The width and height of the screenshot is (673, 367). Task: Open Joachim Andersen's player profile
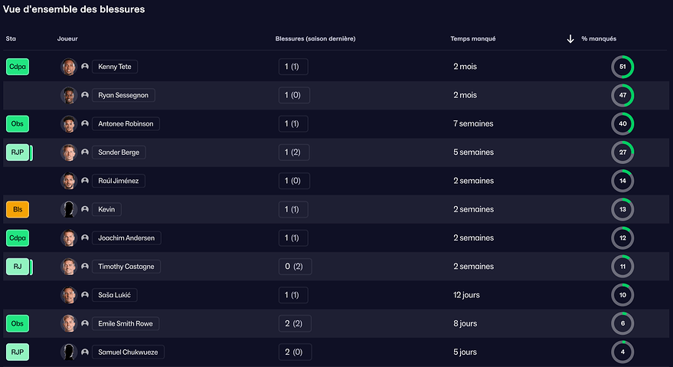(126, 238)
